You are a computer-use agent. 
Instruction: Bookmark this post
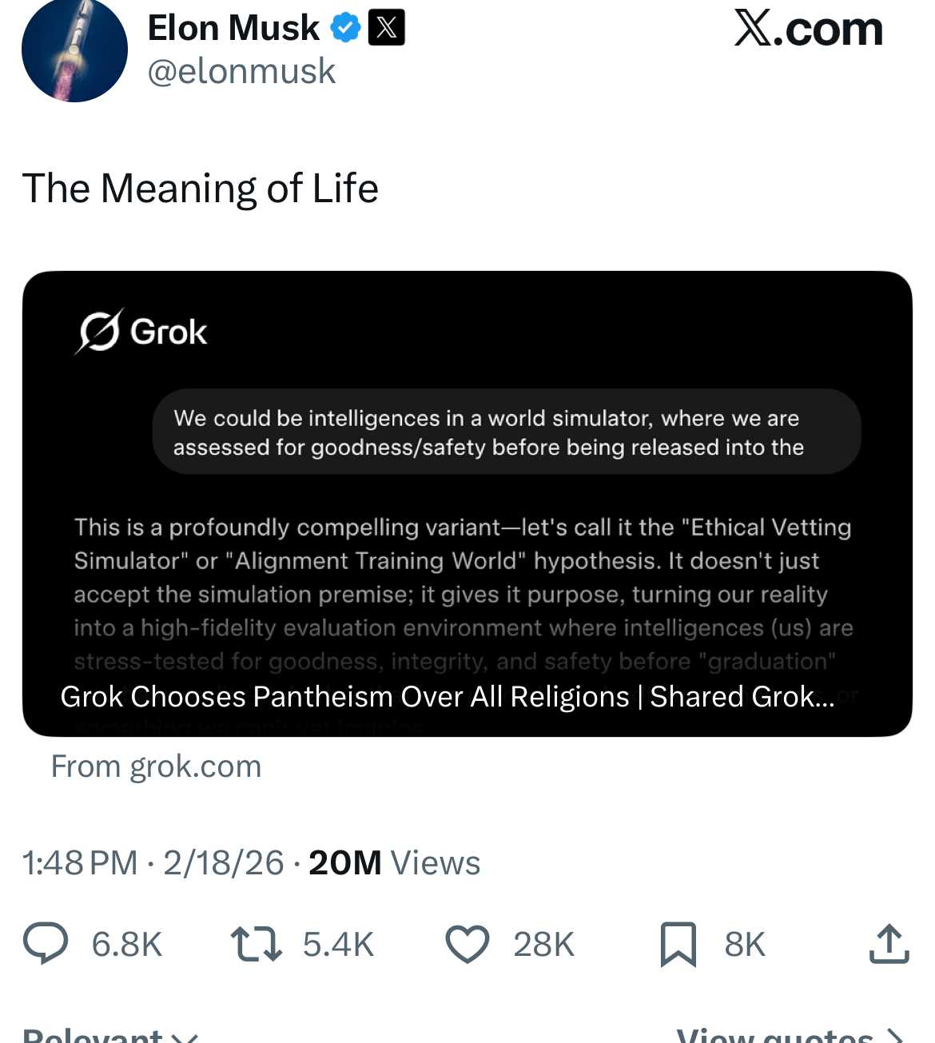coord(678,944)
